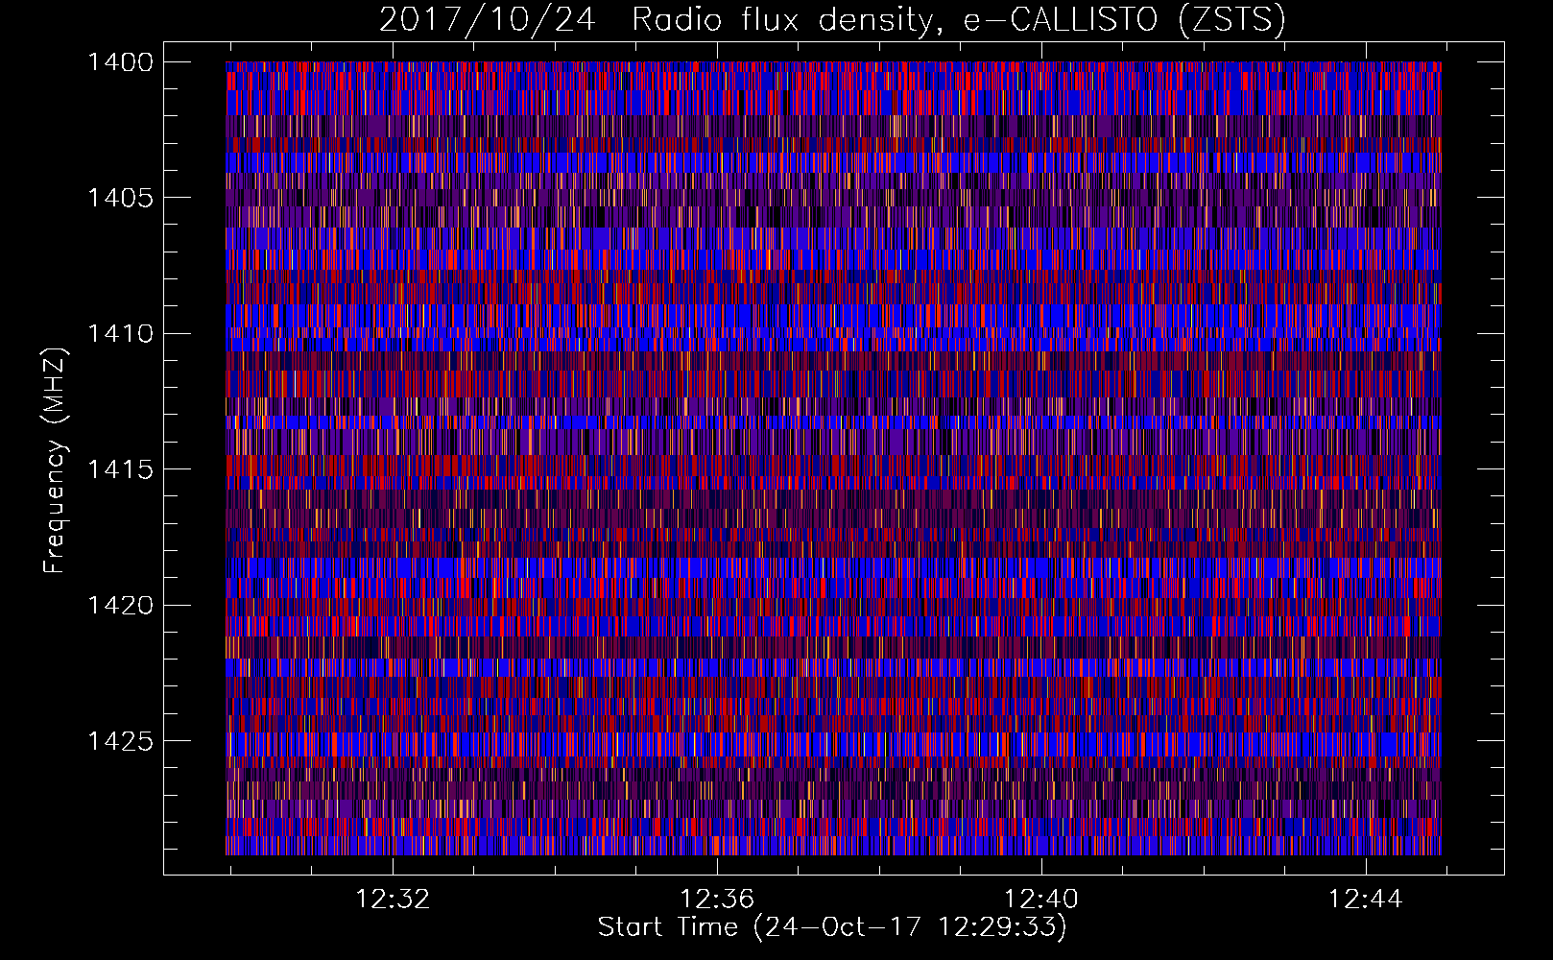Click the 'Start Time (24-Oct-17 12:29:33)' axis title
Viewport: 1553px width, 960px height.
tap(832, 927)
